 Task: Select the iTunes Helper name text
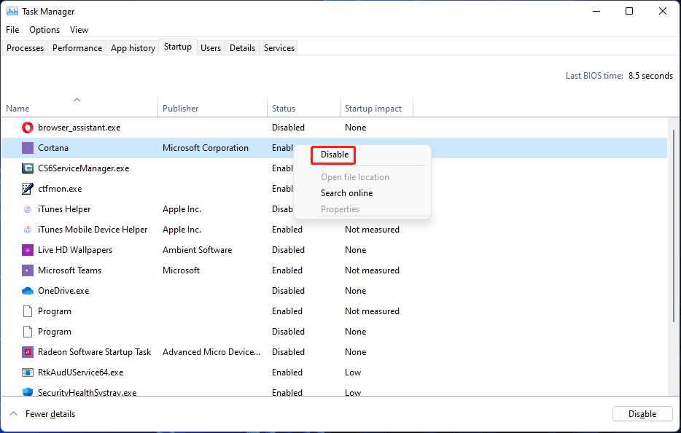click(64, 209)
